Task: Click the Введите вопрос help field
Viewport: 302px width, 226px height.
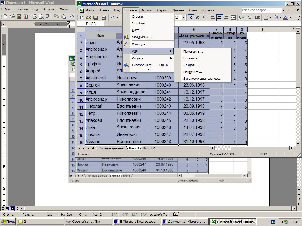Action: [x=261, y=10]
